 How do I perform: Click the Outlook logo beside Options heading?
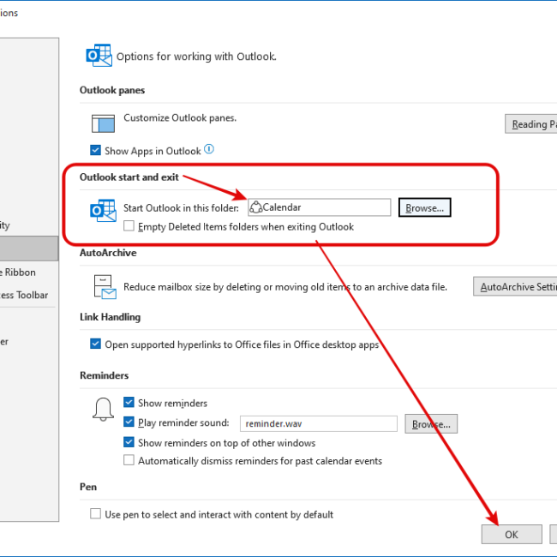tap(99, 56)
